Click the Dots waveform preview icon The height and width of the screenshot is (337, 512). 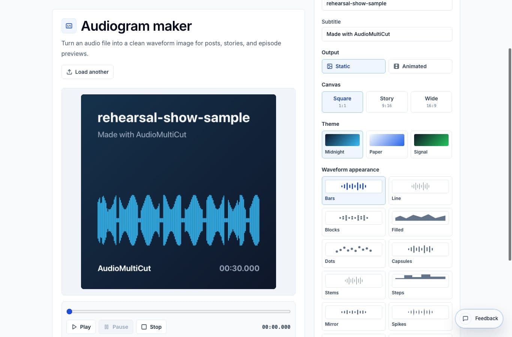[x=354, y=249]
